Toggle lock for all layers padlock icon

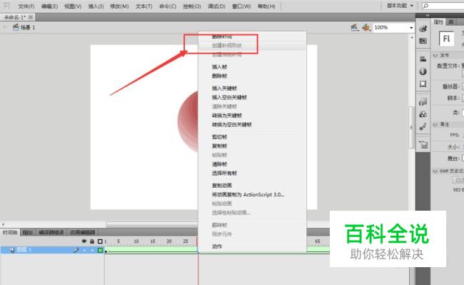tap(92, 241)
